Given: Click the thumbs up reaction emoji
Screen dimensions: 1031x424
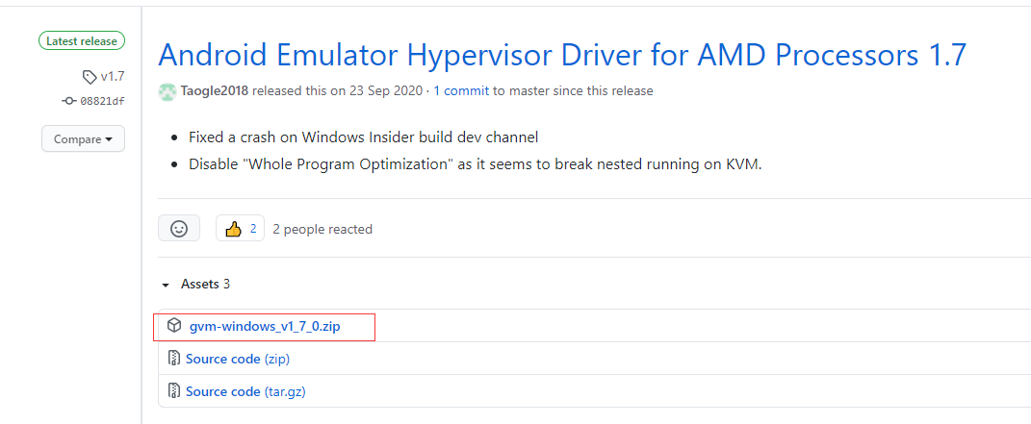Looking at the screenshot, I should (x=233, y=229).
